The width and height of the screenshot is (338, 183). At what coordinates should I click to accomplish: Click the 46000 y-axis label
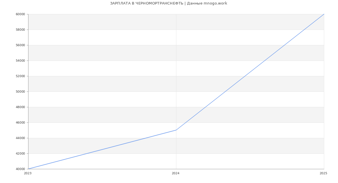pos(21,122)
